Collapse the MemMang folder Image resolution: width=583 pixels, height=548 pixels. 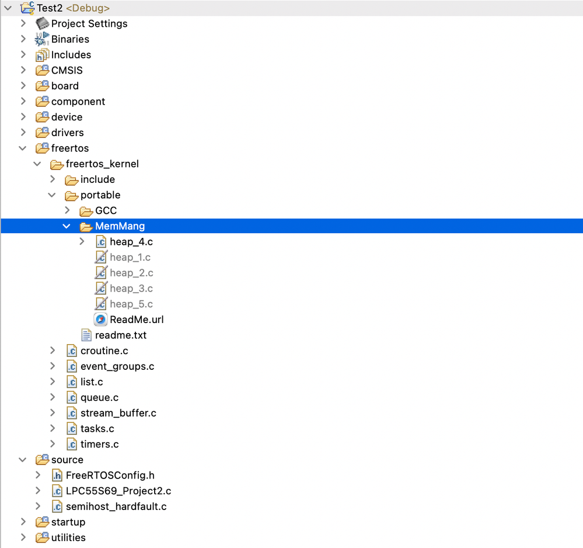tap(67, 226)
